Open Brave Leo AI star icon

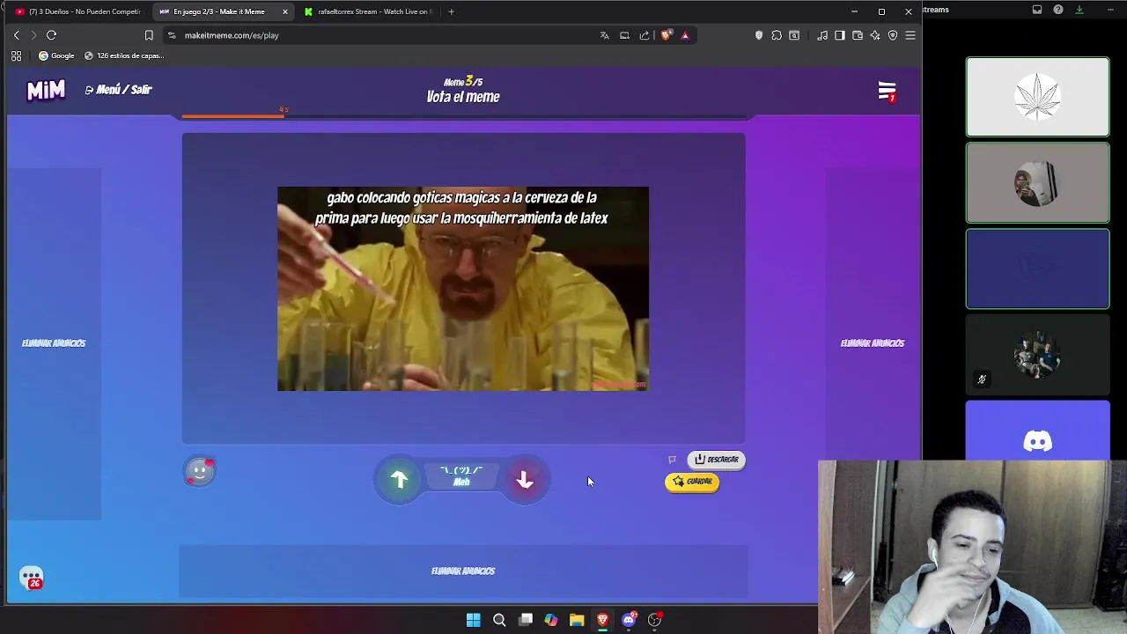(875, 35)
